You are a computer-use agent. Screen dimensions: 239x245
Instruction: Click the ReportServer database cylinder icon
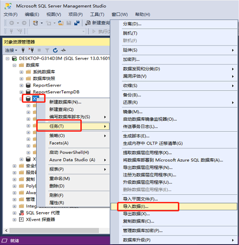point(28,85)
